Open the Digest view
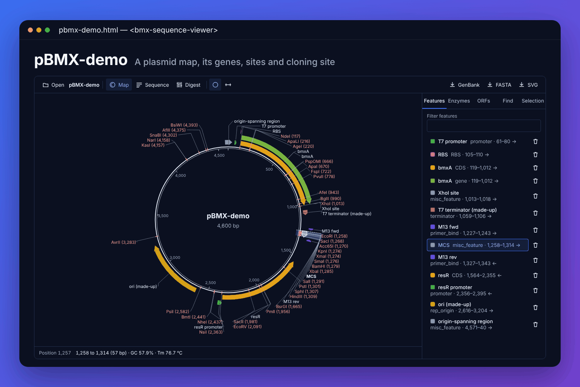Screen dimensions: 580x387 point(189,85)
